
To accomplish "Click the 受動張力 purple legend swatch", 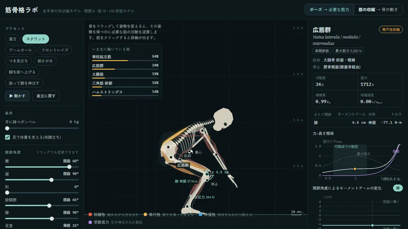I will coord(90,222).
